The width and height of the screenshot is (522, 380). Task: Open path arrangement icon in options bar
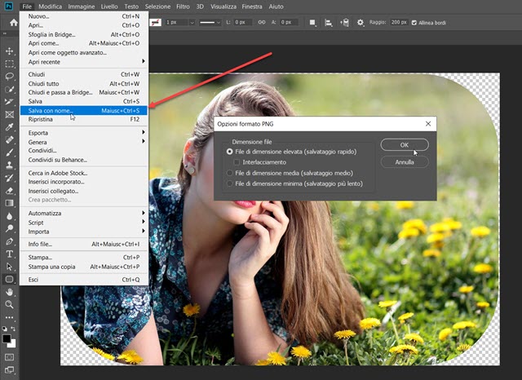pyautogui.click(x=344, y=23)
